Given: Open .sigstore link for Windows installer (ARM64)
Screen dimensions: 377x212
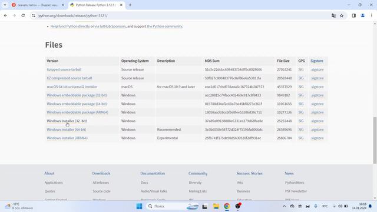Looking at the screenshot, I should pyautogui.click(x=317, y=138).
